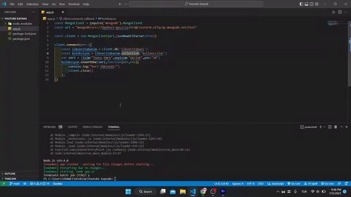351x197 pixels.
Task: Change end of line sequence CRLF
Action: pyautogui.click(x=261, y=184)
